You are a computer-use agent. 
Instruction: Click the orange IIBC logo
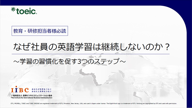point(20,89)
